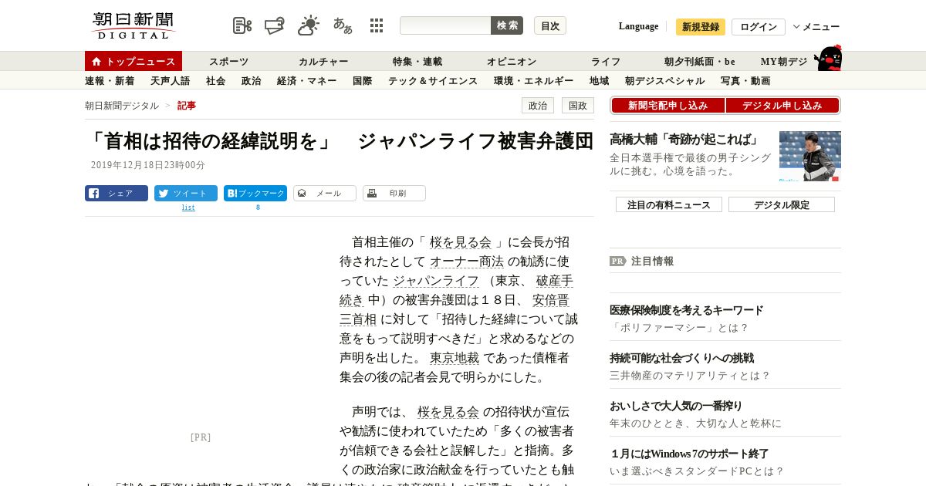Image resolution: width=926 pixels, height=486 pixels.
Task: Open the MY朝デジ tab
Action: [784, 62]
